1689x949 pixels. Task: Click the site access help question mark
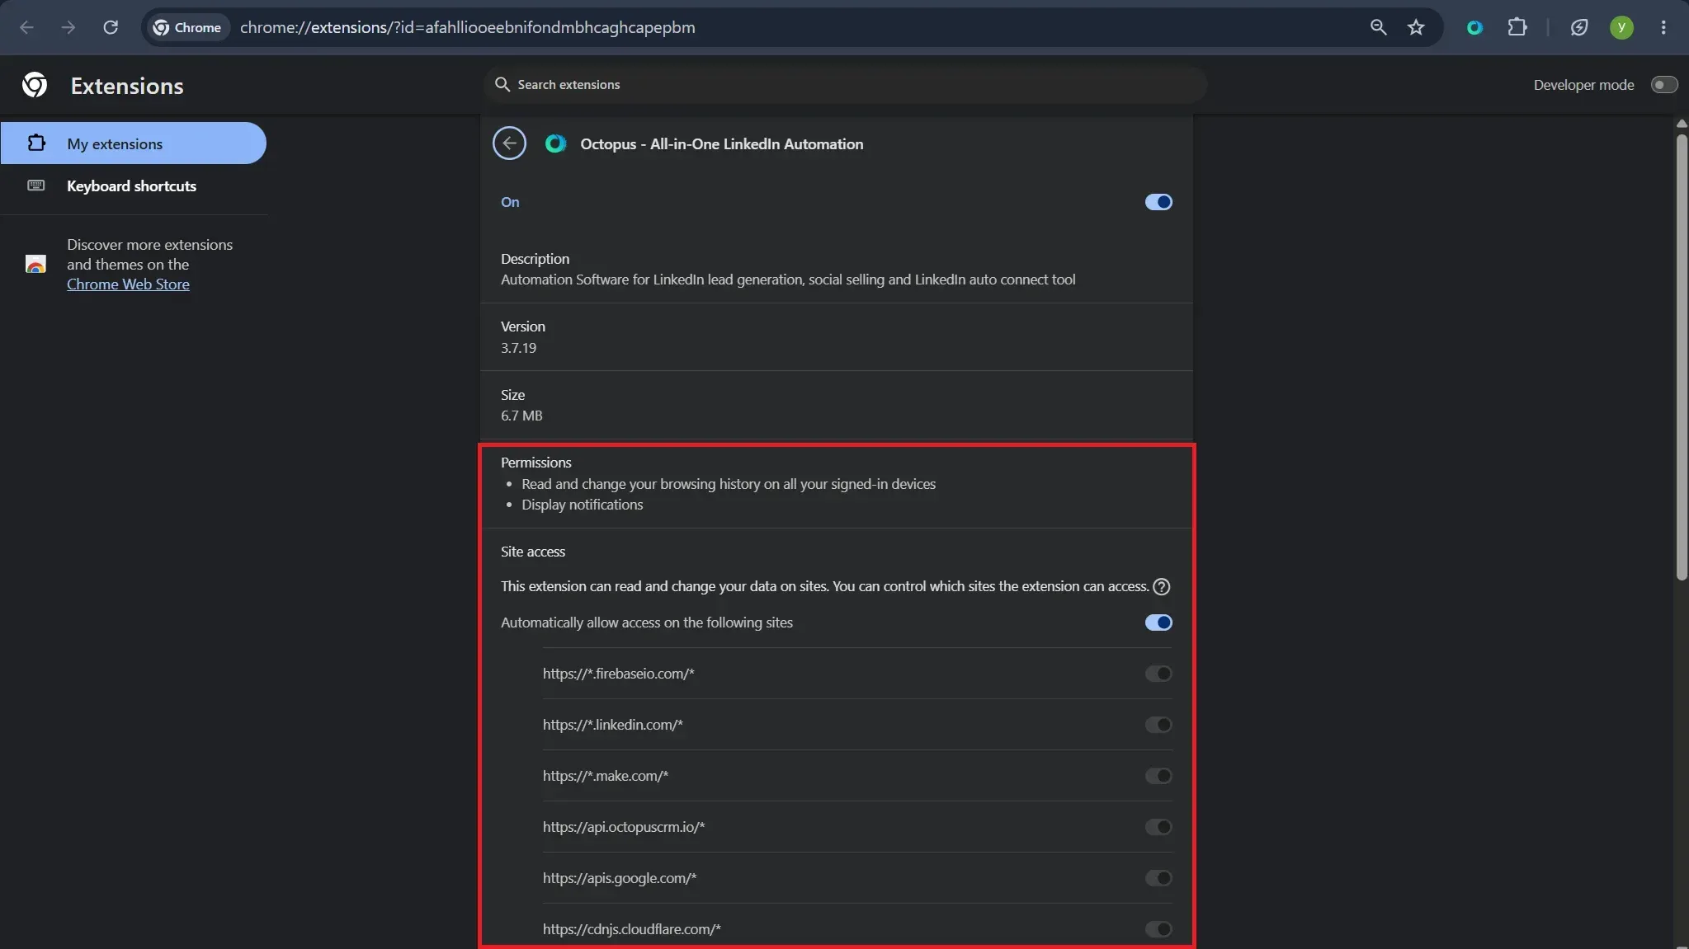pyautogui.click(x=1161, y=586)
